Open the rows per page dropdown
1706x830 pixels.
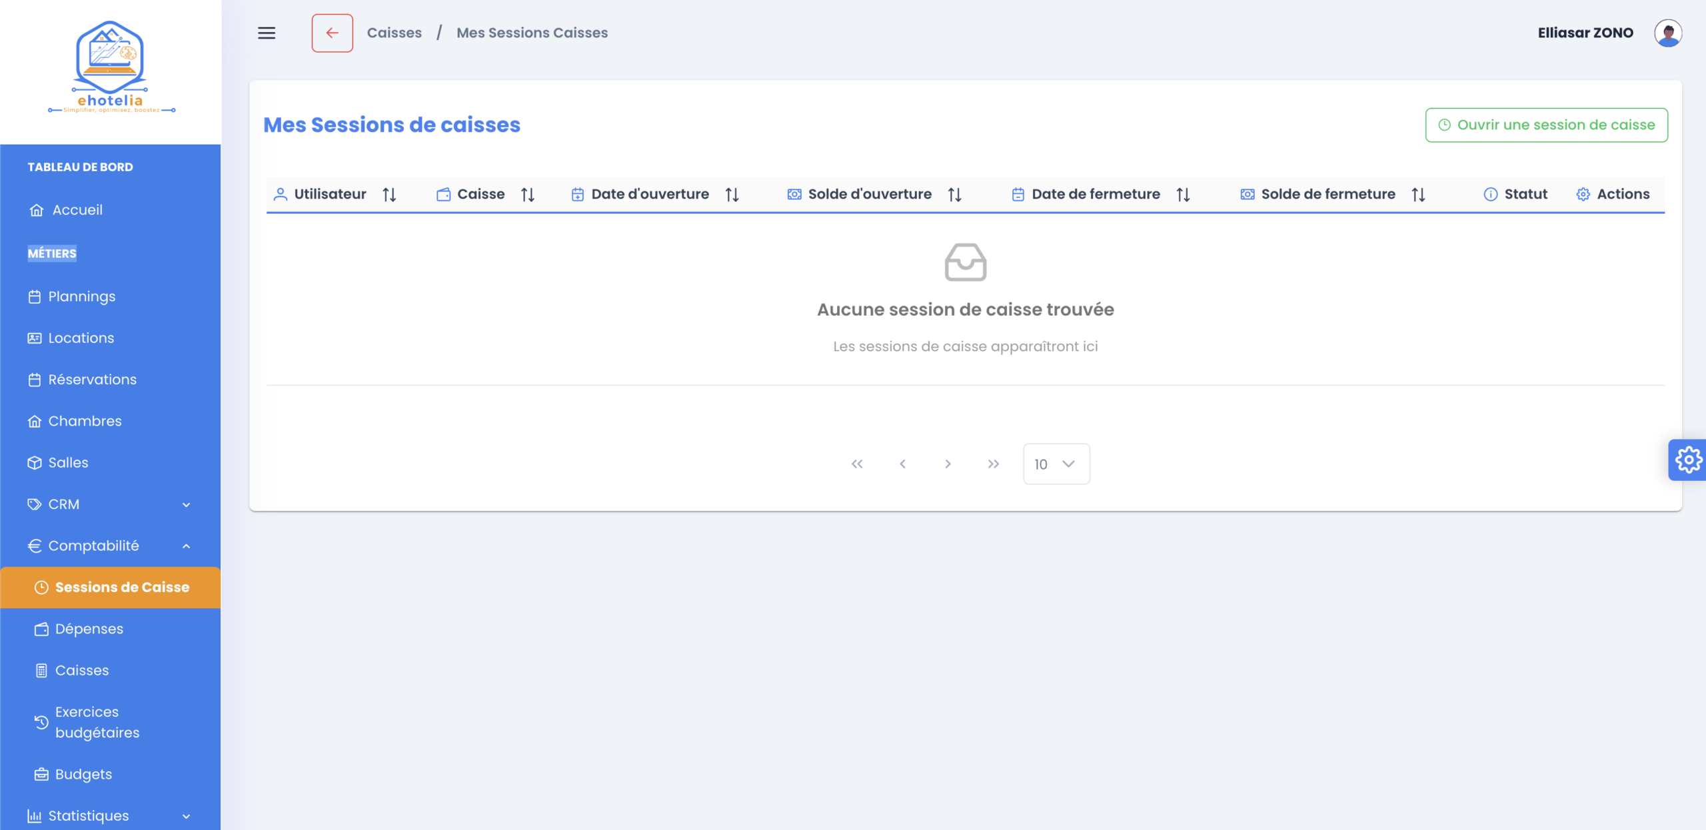[x=1056, y=464]
